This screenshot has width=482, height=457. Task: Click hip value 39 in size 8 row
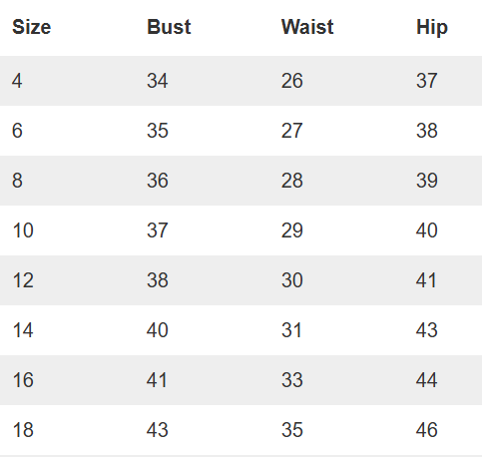[427, 181]
